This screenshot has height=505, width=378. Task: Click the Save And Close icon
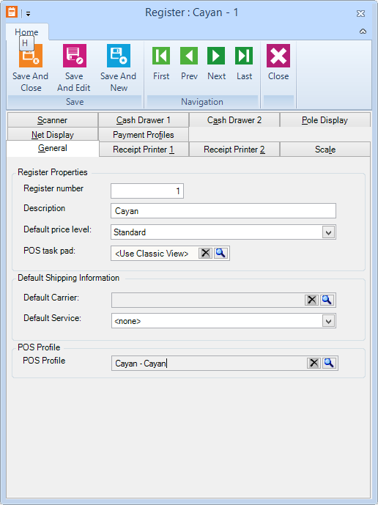[31, 56]
